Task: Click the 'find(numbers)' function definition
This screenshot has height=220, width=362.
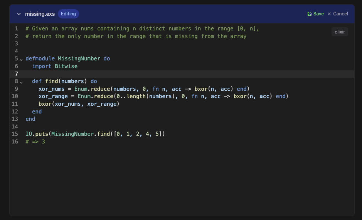Action: 66,81
